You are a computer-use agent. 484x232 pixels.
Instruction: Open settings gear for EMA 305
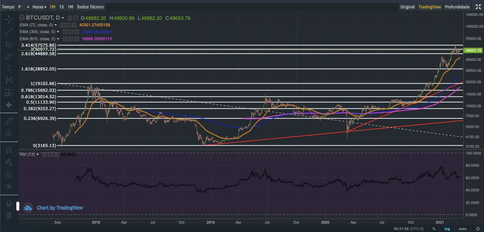point(71,32)
